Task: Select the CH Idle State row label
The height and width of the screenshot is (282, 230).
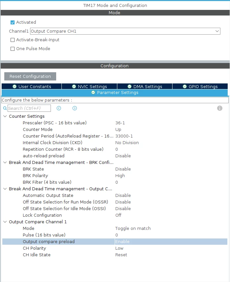Action: (37, 255)
